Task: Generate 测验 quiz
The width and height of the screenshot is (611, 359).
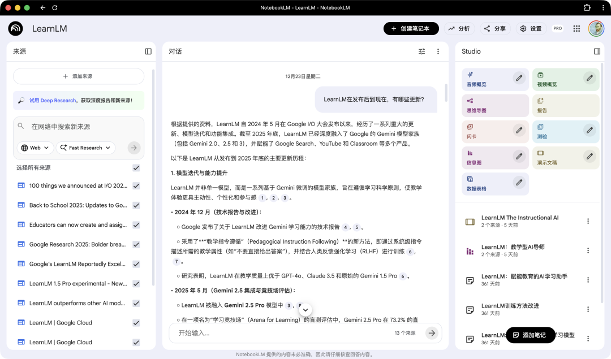Action: point(565,132)
